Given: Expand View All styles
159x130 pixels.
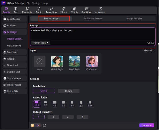Looking at the screenshot, I should click(x=149, y=50).
